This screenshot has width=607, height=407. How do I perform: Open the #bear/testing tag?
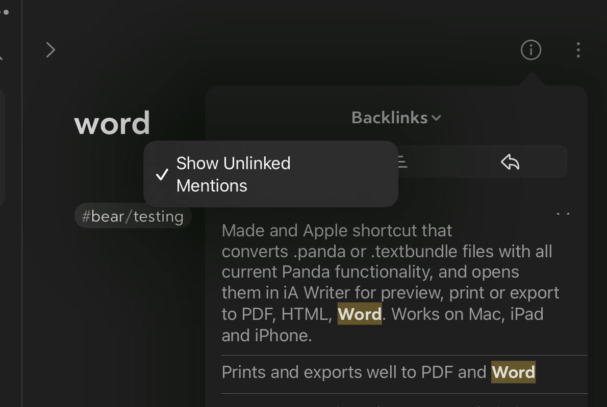[133, 216]
